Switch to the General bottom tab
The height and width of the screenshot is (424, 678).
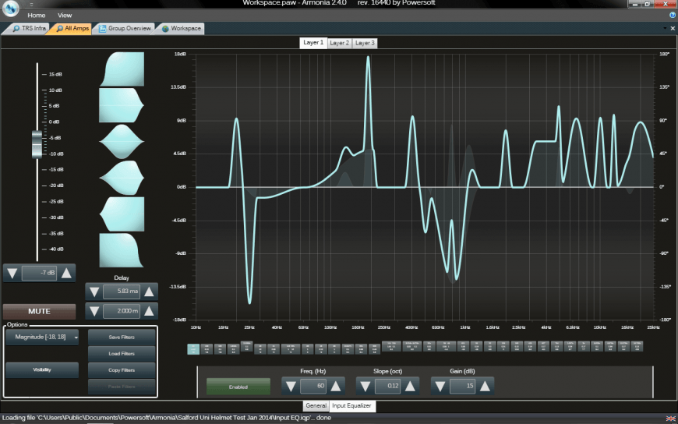tap(316, 406)
